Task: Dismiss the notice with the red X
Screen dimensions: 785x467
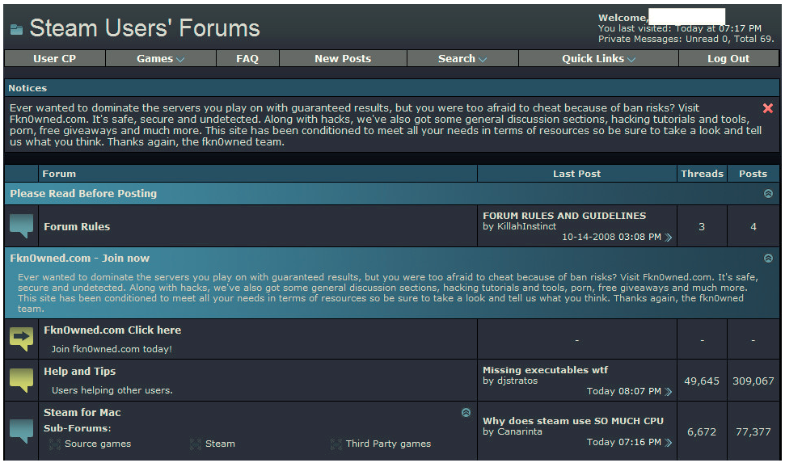Action: point(767,108)
